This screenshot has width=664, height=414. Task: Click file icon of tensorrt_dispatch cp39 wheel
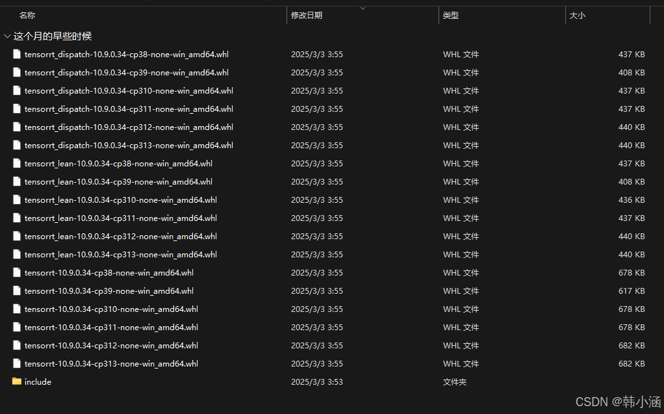click(x=16, y=72)
